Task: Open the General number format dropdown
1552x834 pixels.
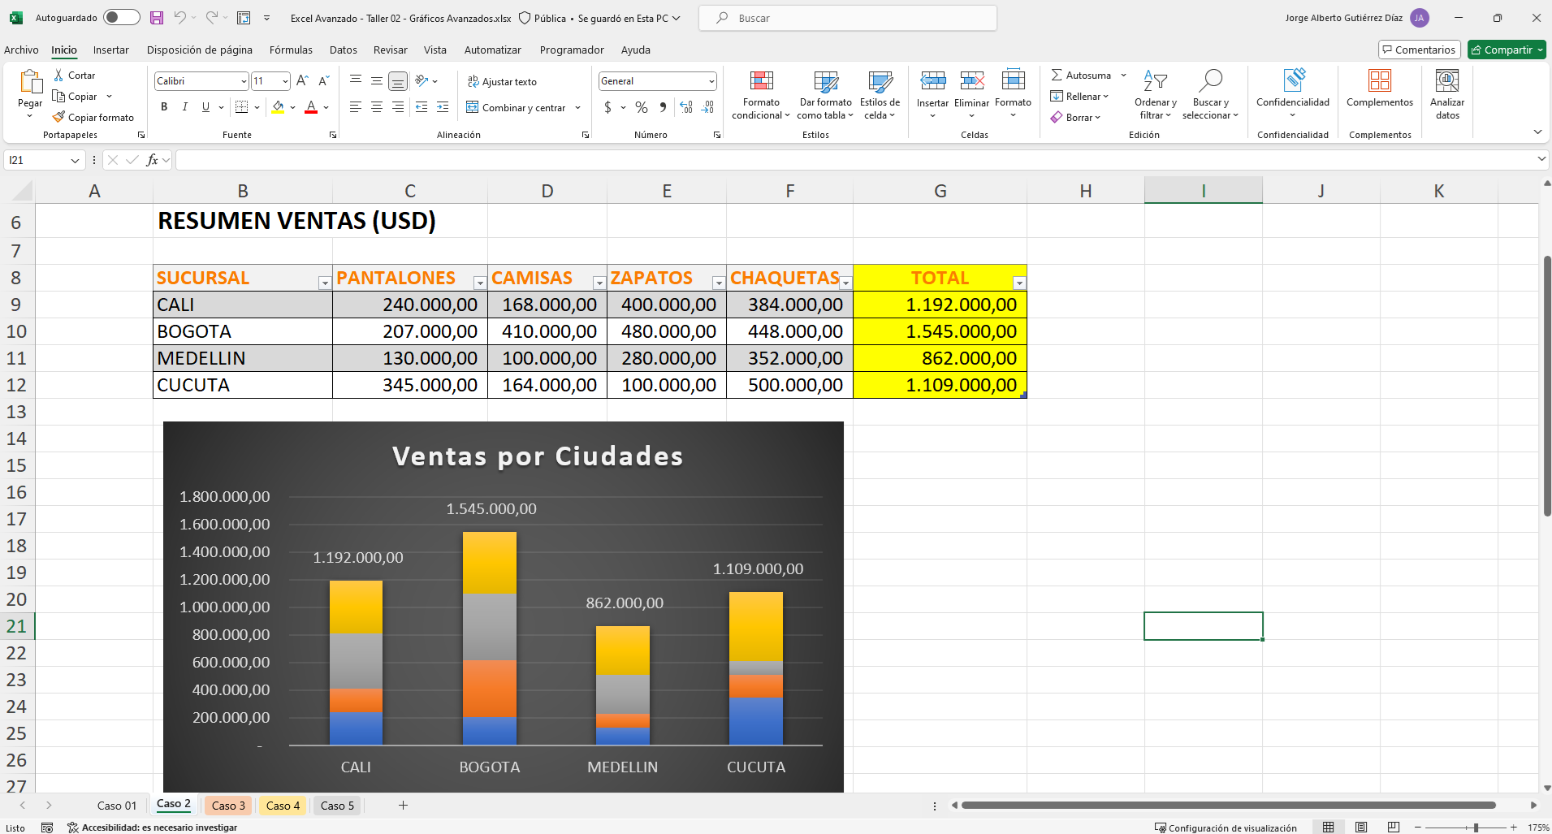Action: (711, 81)
